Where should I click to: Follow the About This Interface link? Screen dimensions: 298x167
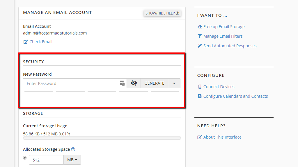pyautogui.click(x=222, y=137)
